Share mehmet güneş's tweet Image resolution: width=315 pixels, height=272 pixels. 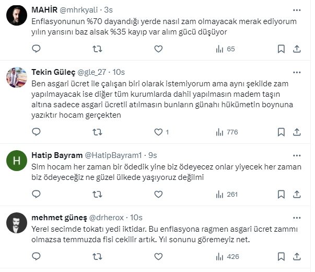297,256
